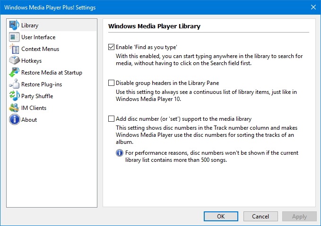The image size is (321, 226).
Task: Click the 'Find as you type' description text
Action: click(209, 59)
